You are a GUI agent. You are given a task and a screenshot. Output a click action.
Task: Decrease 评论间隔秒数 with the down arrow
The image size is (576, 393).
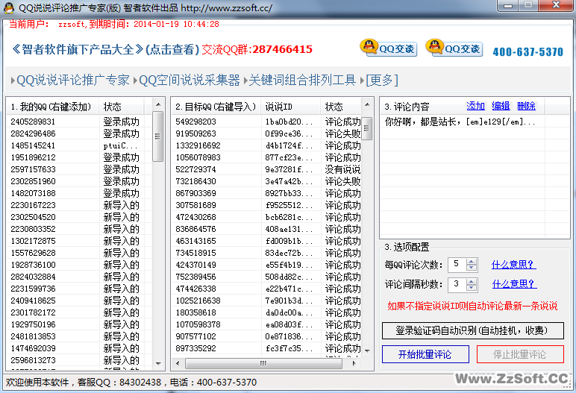pos(471,288)
